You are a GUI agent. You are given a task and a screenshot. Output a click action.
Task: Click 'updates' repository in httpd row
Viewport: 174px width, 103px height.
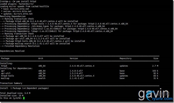pos(124,66)
